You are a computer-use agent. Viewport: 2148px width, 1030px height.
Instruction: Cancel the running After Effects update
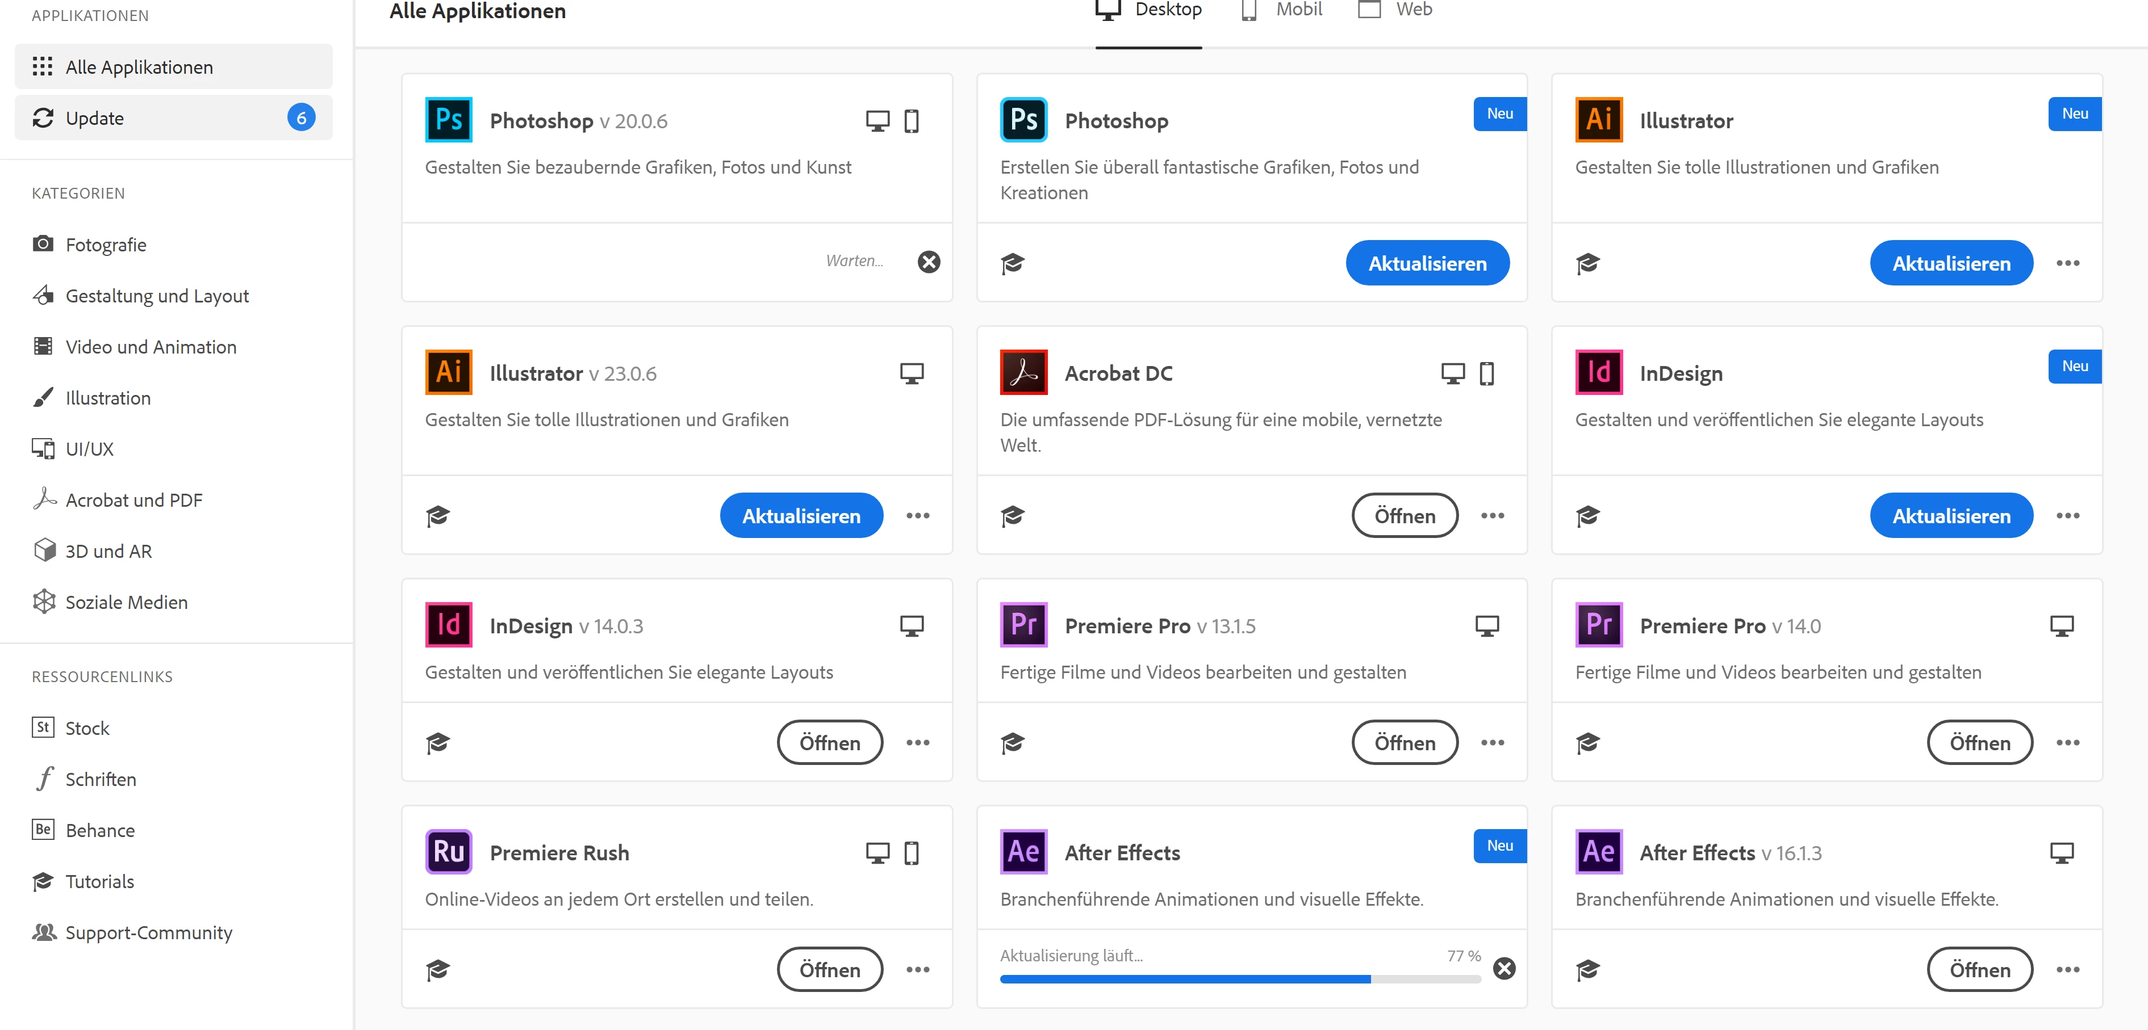click(1505, 968)
